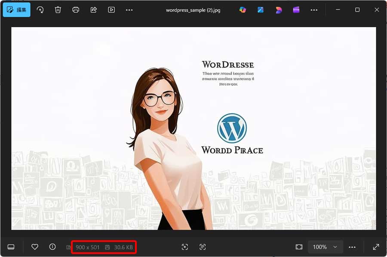Viewport: 387px width, 257px height.
Task: Open the share icon in the top toolbar
Action: [x=94, y=9]
